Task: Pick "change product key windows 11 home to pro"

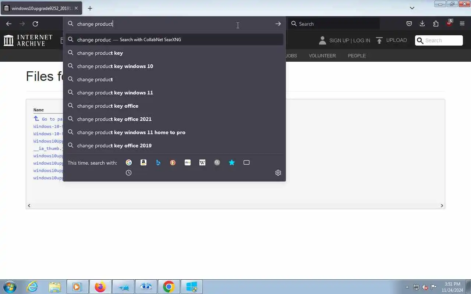Action: pos(174,132)
